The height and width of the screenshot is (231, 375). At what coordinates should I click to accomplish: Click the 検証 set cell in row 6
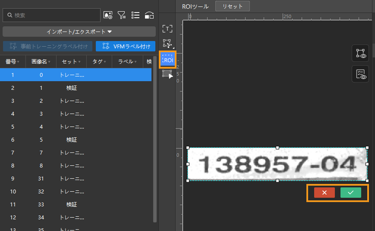pos(72,139)
